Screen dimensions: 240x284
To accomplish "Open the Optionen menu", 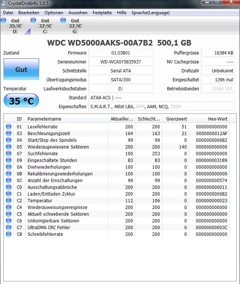I will click(x=54, y=13).
